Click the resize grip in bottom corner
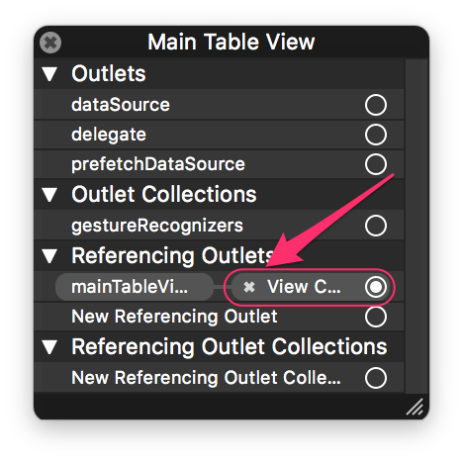This screenshot has height=463, width=463. coord(415,407)
